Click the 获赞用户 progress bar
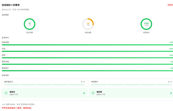The image size is (173, 111). coord(88,71)
